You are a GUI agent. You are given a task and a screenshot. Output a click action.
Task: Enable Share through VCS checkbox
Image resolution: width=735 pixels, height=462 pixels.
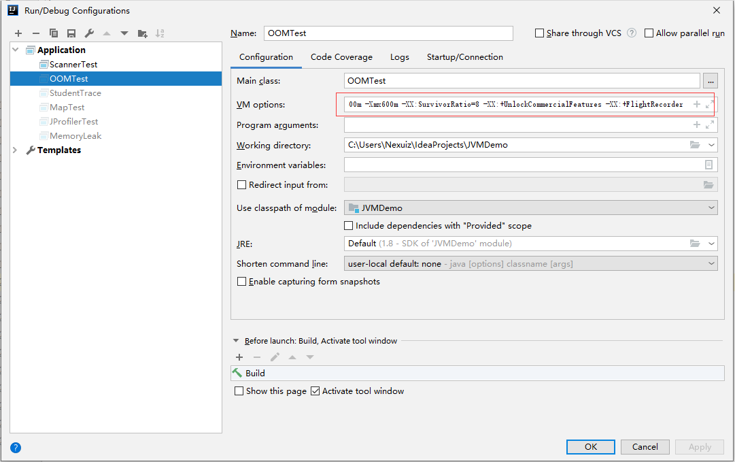540,33
